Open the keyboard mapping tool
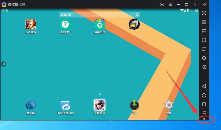221x130 pixels. pyautogui.click(x=204, y=22)
